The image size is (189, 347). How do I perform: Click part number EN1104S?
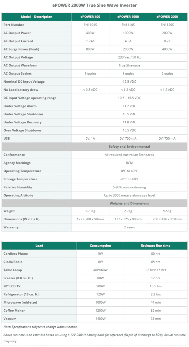90,25
